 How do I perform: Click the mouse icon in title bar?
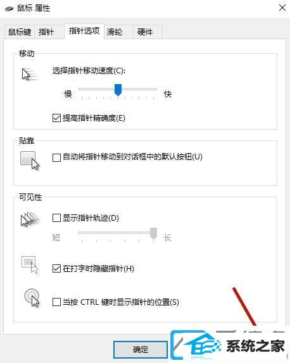click(9, 9)
